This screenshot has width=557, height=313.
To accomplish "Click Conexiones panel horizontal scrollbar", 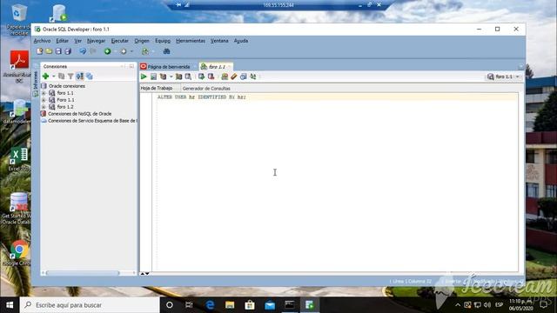I will click(x=83, y=273).
